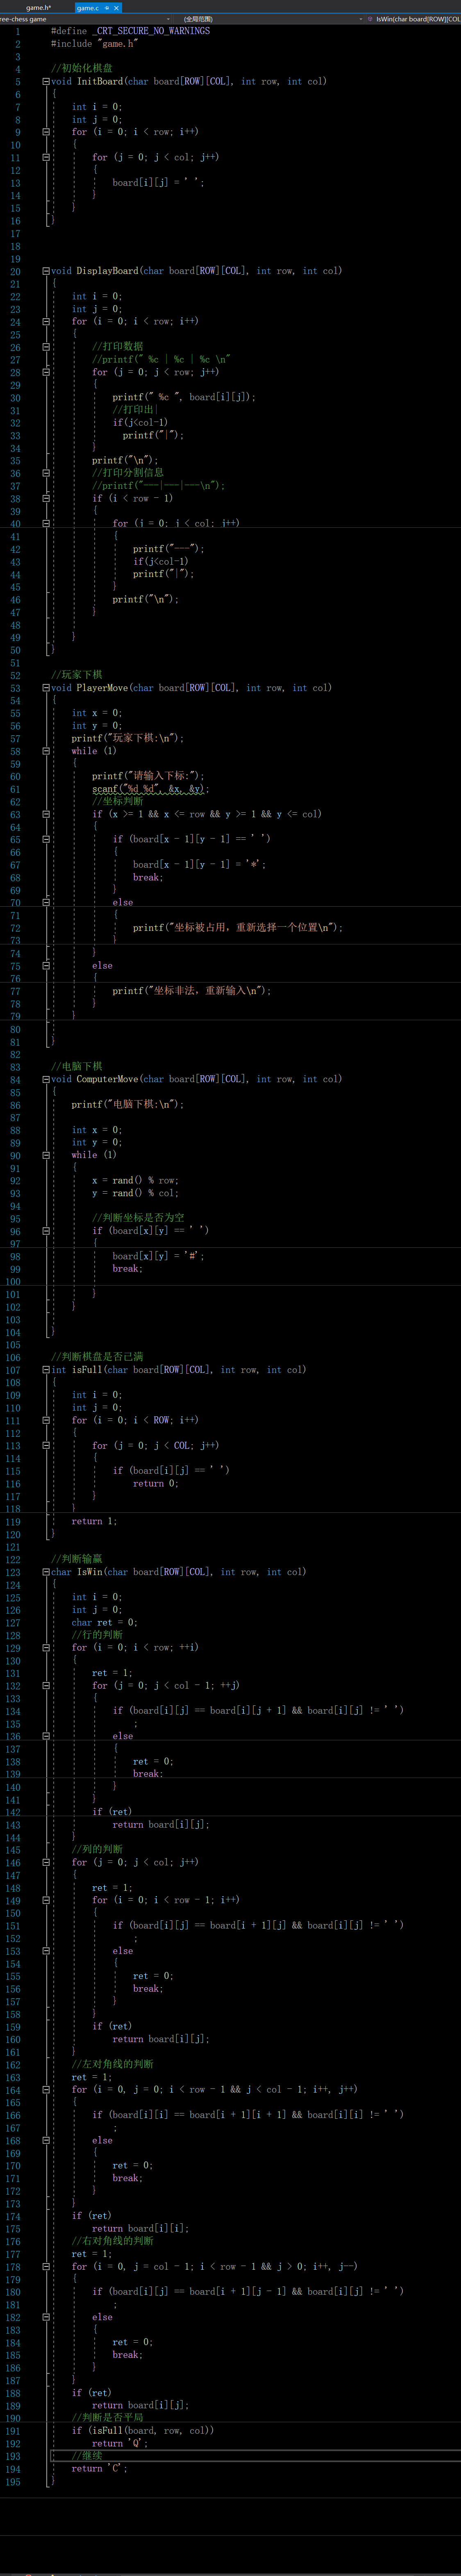Click the return 'Q'; line
The width and height of the screenshot is (461, 2576).
[120, 2443]
